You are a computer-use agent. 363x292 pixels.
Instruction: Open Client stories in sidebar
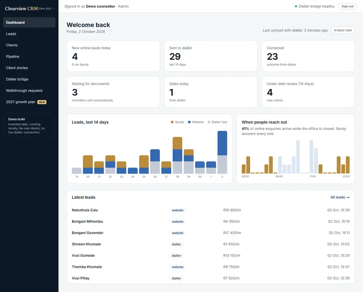pyautogui.click(x=29, y=68)
